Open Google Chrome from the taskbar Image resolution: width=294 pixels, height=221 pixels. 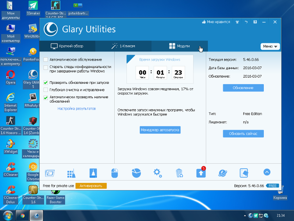point(22,215)
